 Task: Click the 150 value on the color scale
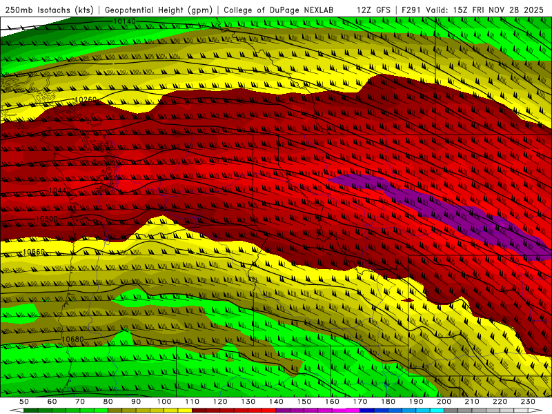304,402
